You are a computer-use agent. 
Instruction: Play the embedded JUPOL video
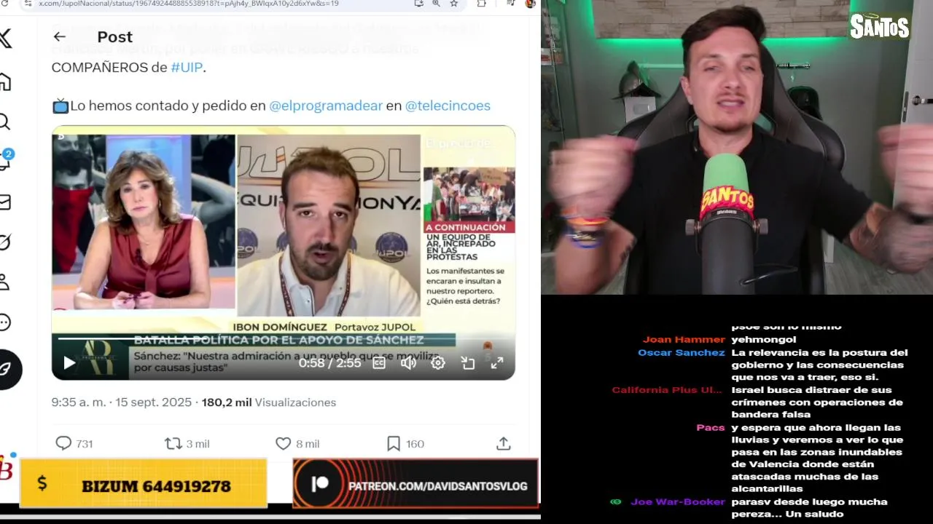coord(69,362)
